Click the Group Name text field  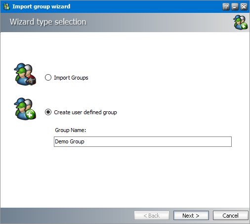(x=143, y=141)
